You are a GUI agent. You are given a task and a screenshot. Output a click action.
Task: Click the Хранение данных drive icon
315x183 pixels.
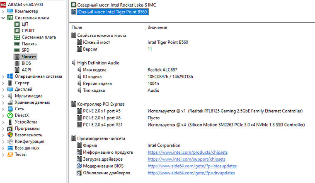[x=10, y=102]
